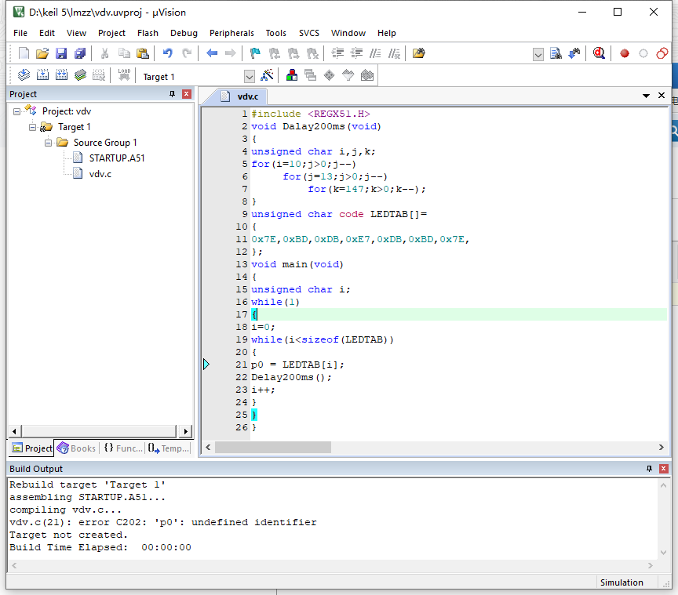Save the current file with the Save icon
This screenshot has width=678, height=595.
[x=61, y=53]
